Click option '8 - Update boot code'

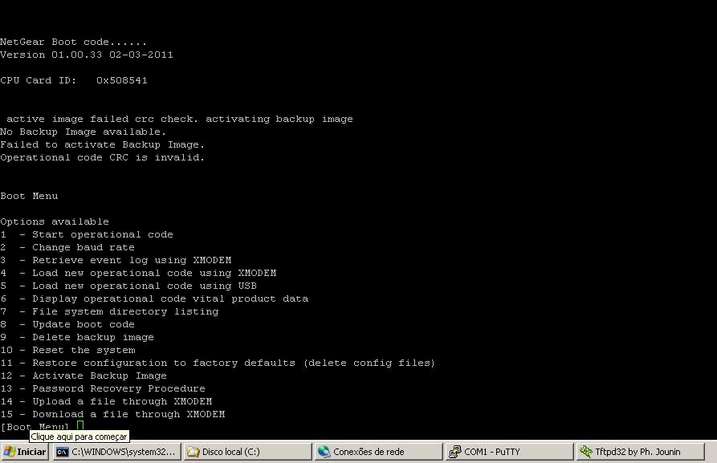(x=67, y=324)
